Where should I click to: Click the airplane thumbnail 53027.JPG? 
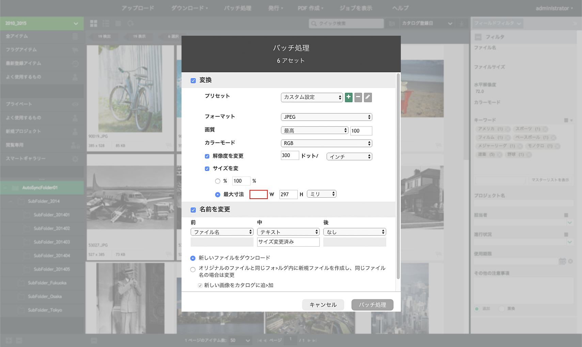click(130, 197)
